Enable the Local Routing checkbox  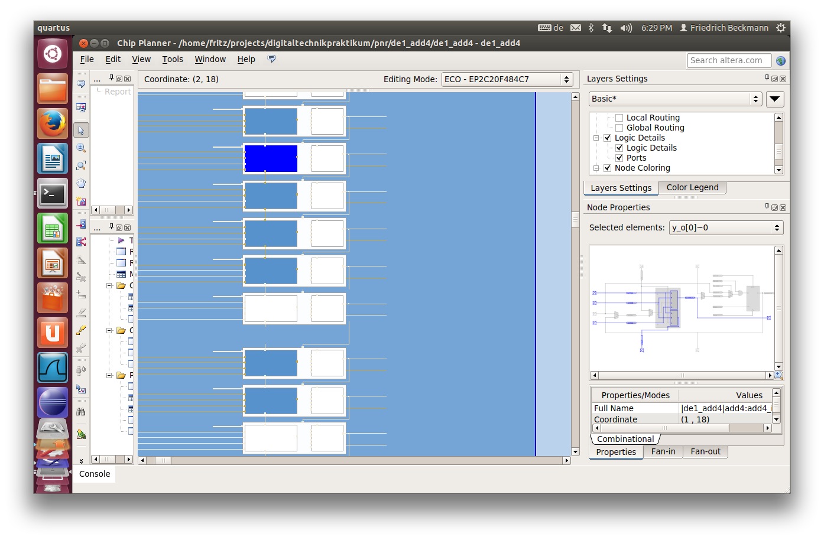point(619,118)
